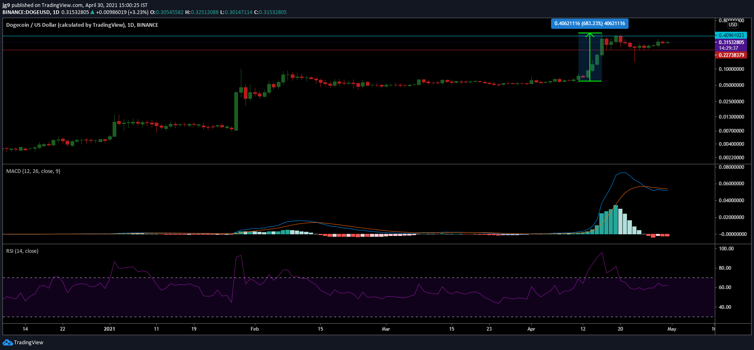Click the header close value C:0.31532805
Image resolution: width=754 pixels, height=350 pixels.
pyautogui.click(x=270, y=12)
